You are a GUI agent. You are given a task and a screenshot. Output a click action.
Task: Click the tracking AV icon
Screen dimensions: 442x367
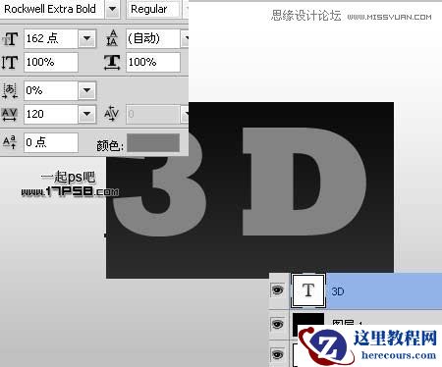10,114
